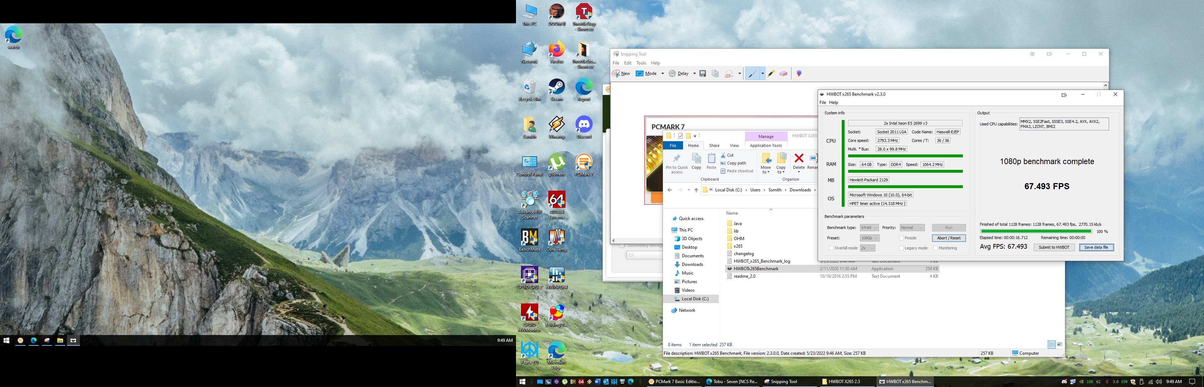Switch to the Explorer View tab
Image resolution: width=1204 pixels, height=387 pixels.
point(734,146)
